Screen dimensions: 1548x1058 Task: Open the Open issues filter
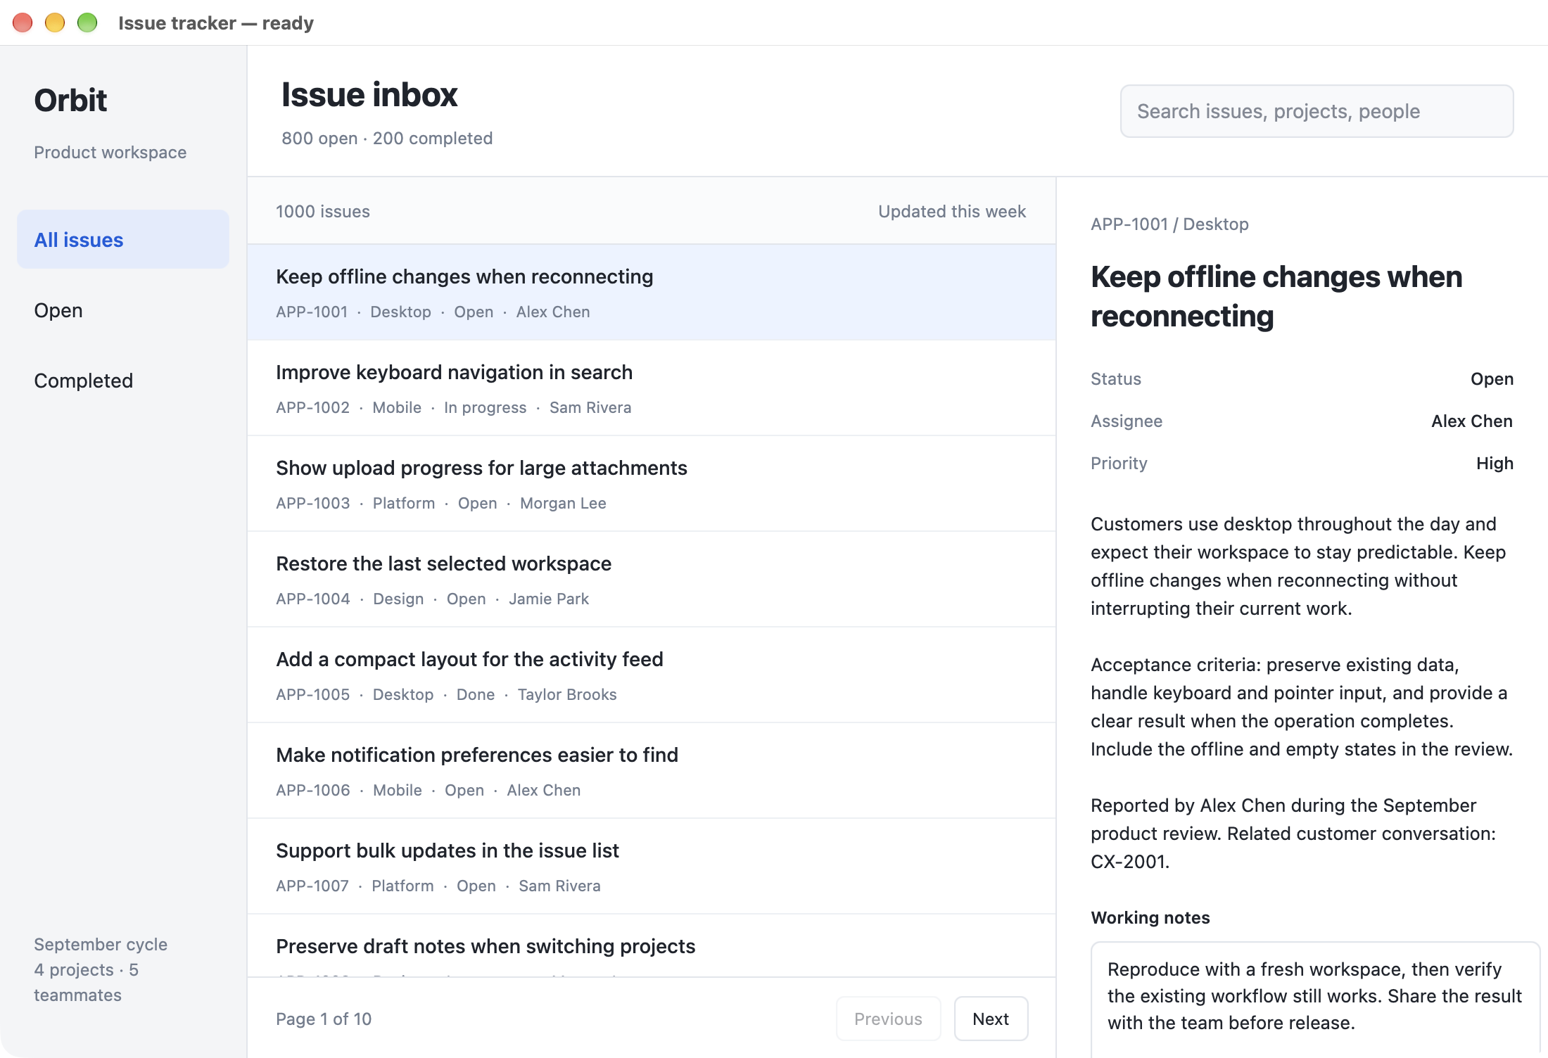tap(123, 310)
